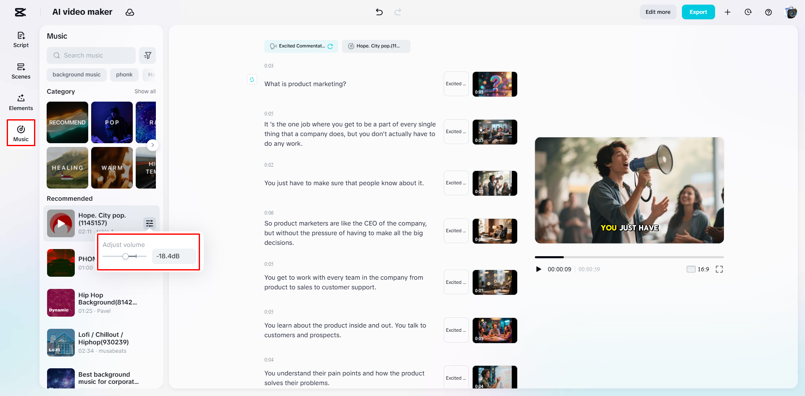Viewport: 805px width, 396px height.
Task: Open the Elements panel
Action: [21, 103]
